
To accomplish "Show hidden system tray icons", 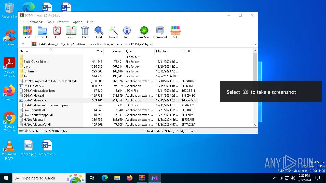I will pos(275,178).
